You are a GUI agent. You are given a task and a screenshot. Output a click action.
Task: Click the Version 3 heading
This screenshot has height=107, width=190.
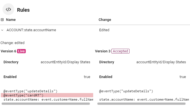pos(103,51)
